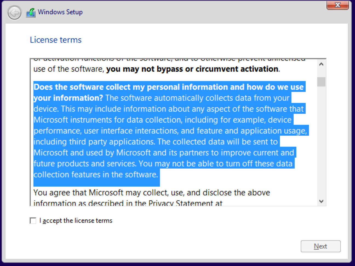Check the I accept the license terms box

click(33, 221)
